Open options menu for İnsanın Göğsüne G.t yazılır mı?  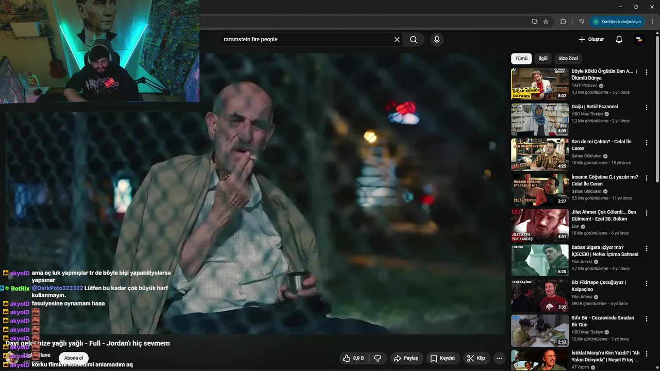(x=647, y=177)
